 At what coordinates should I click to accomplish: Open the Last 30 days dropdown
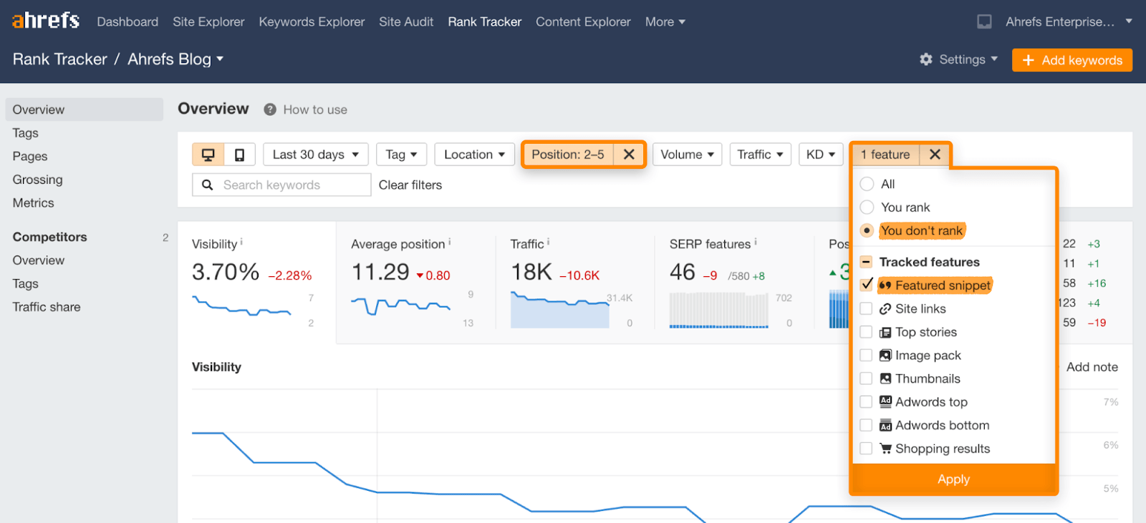315,155
